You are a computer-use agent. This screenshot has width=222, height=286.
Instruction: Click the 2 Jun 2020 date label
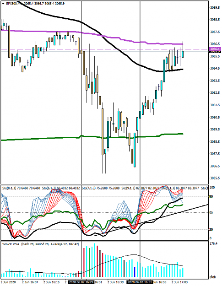[8, 282]
